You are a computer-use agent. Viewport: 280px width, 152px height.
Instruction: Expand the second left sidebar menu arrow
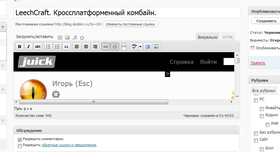3,66
